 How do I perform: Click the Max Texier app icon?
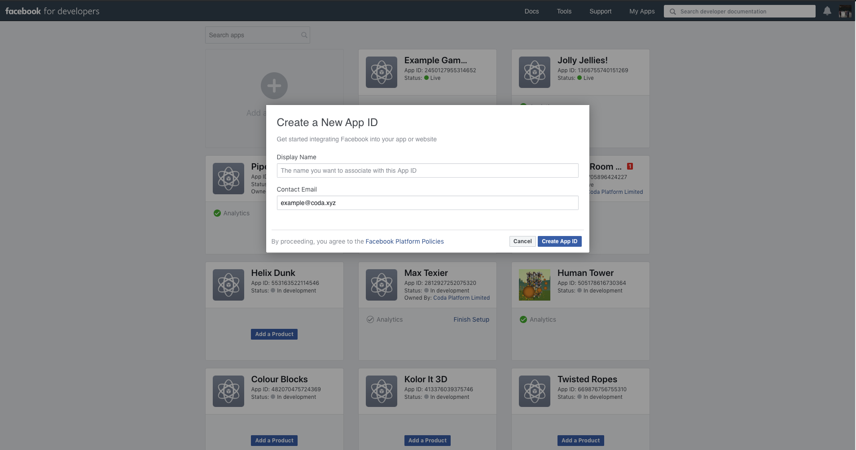(x=381, y=285)
